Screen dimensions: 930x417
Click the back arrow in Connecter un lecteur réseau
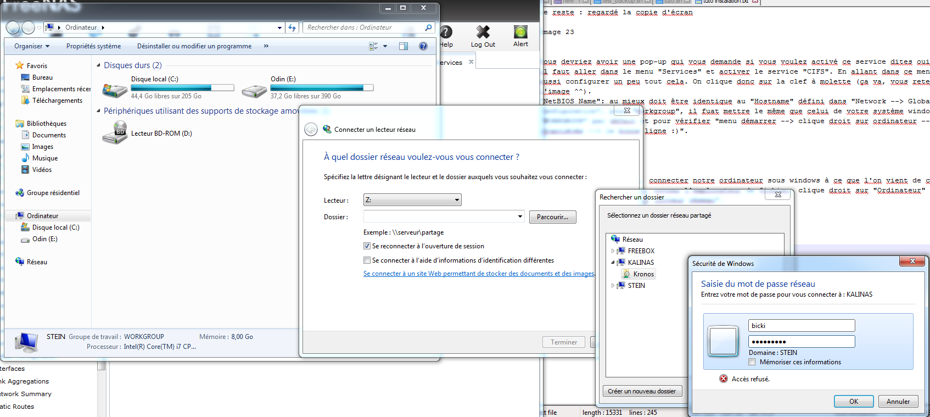pyautogui.click(x=311, y=129)
